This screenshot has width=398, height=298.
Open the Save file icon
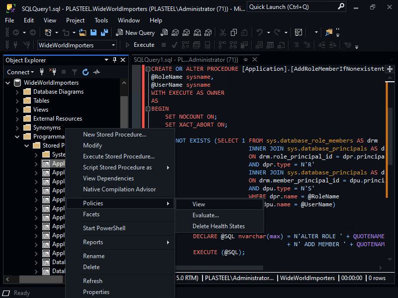(94, 32)
